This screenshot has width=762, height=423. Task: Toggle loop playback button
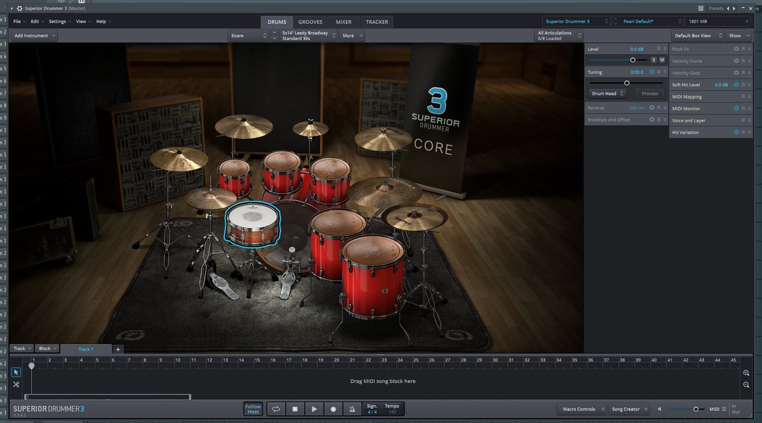click(x=276, y=409)
